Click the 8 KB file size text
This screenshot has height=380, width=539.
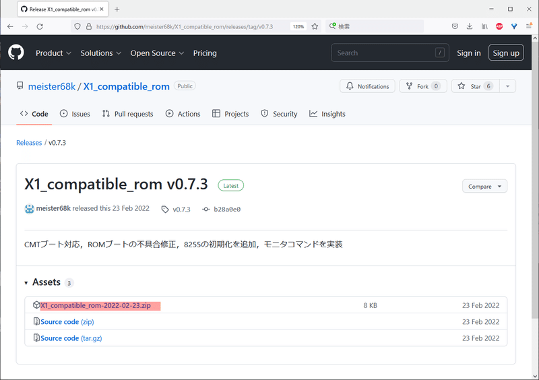[370, 305]
